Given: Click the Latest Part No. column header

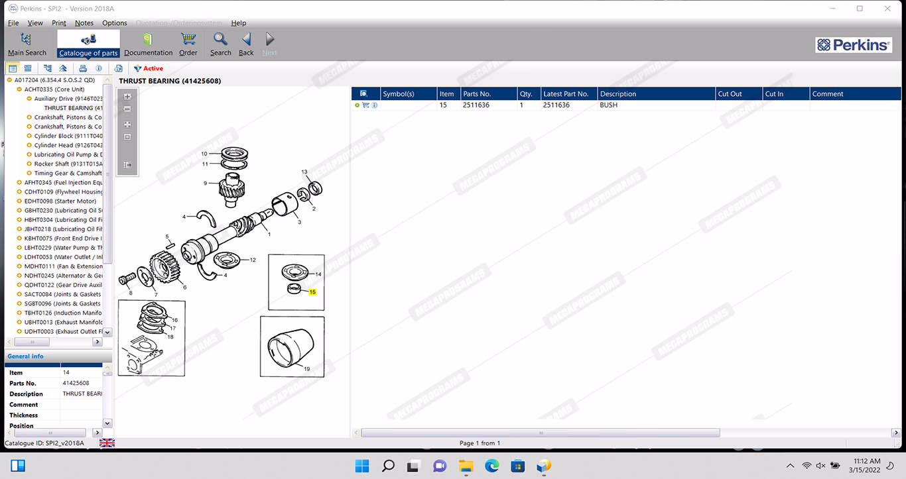Looking at the screenshot, I should [x=568, y=93].
